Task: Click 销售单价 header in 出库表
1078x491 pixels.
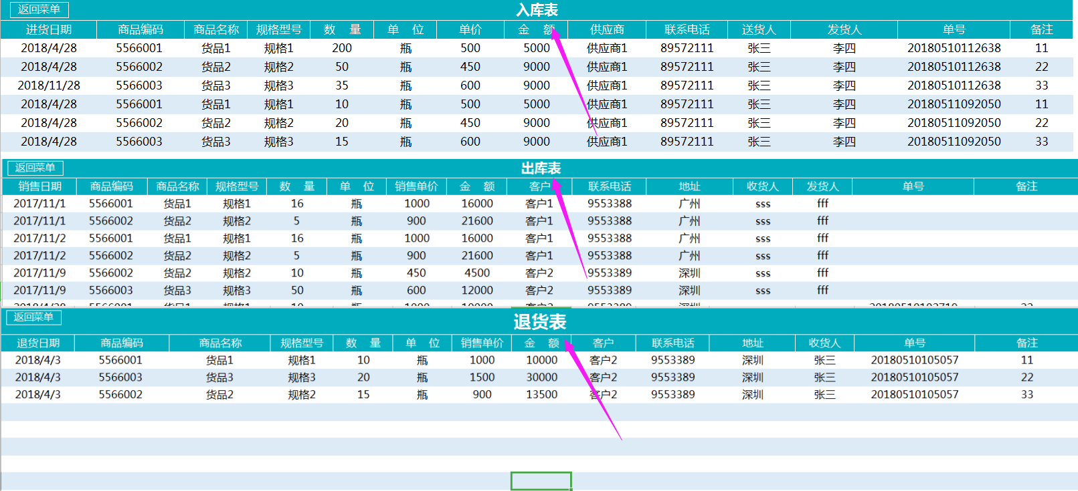Action: click(x=416, y=186)
